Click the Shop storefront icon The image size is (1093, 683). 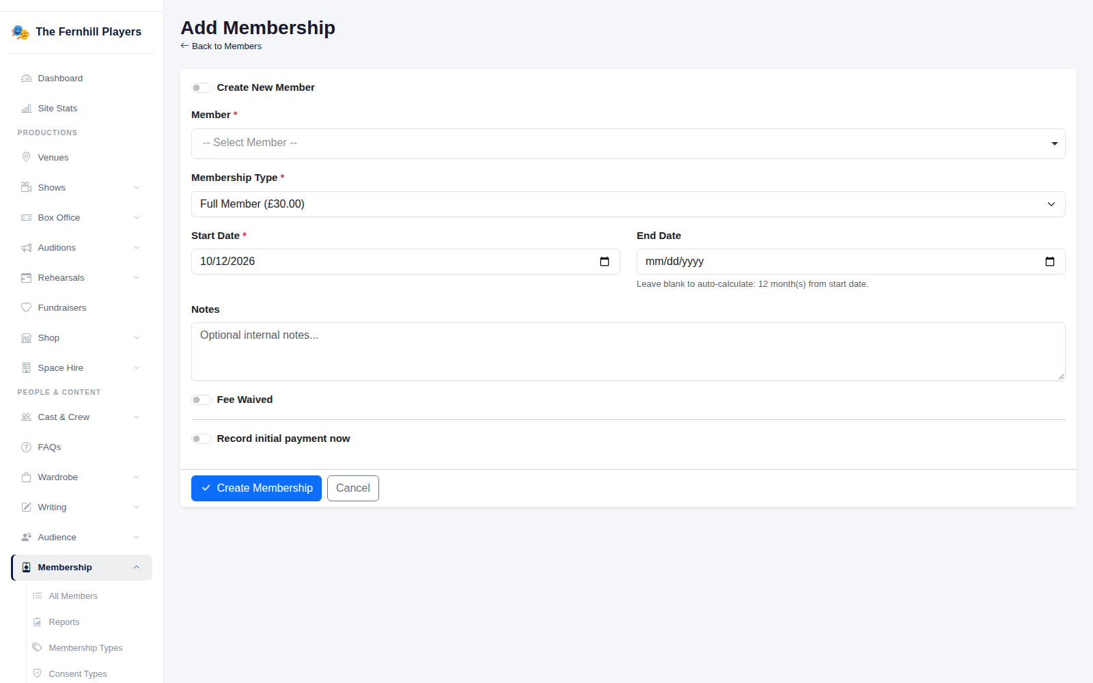pyautogui.click(x=26, y=338)
